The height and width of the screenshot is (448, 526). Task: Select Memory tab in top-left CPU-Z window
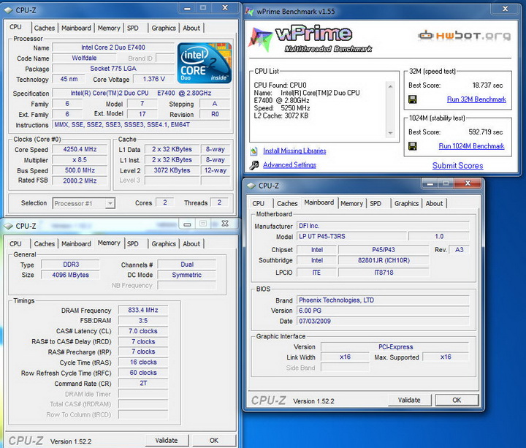coord(109,29)
